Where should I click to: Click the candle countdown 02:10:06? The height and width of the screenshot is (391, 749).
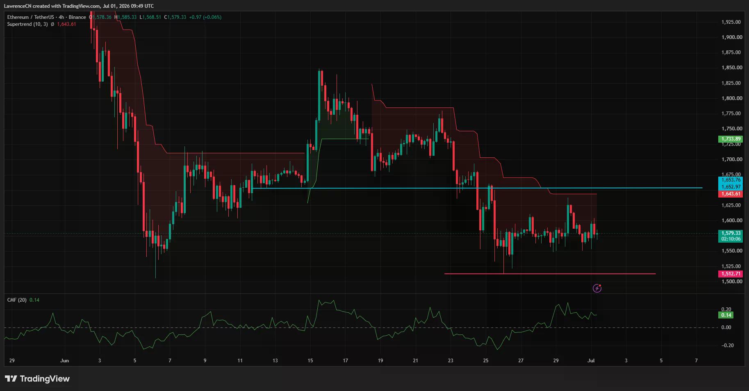coord(731,239)
